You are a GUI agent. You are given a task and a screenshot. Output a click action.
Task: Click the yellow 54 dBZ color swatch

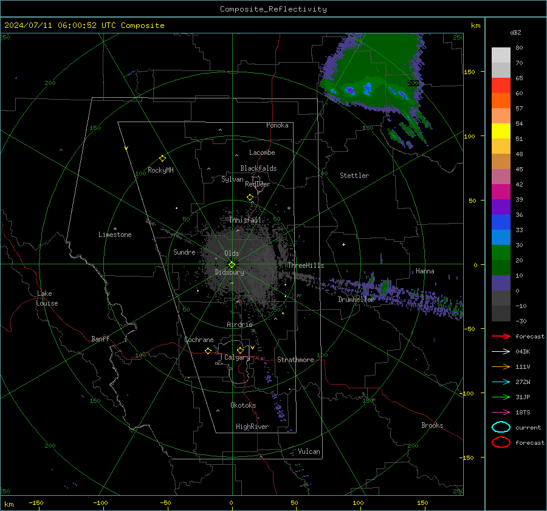pos(501,131)
